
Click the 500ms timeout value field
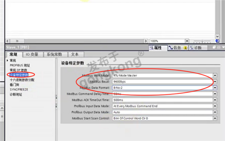(163, 100)
